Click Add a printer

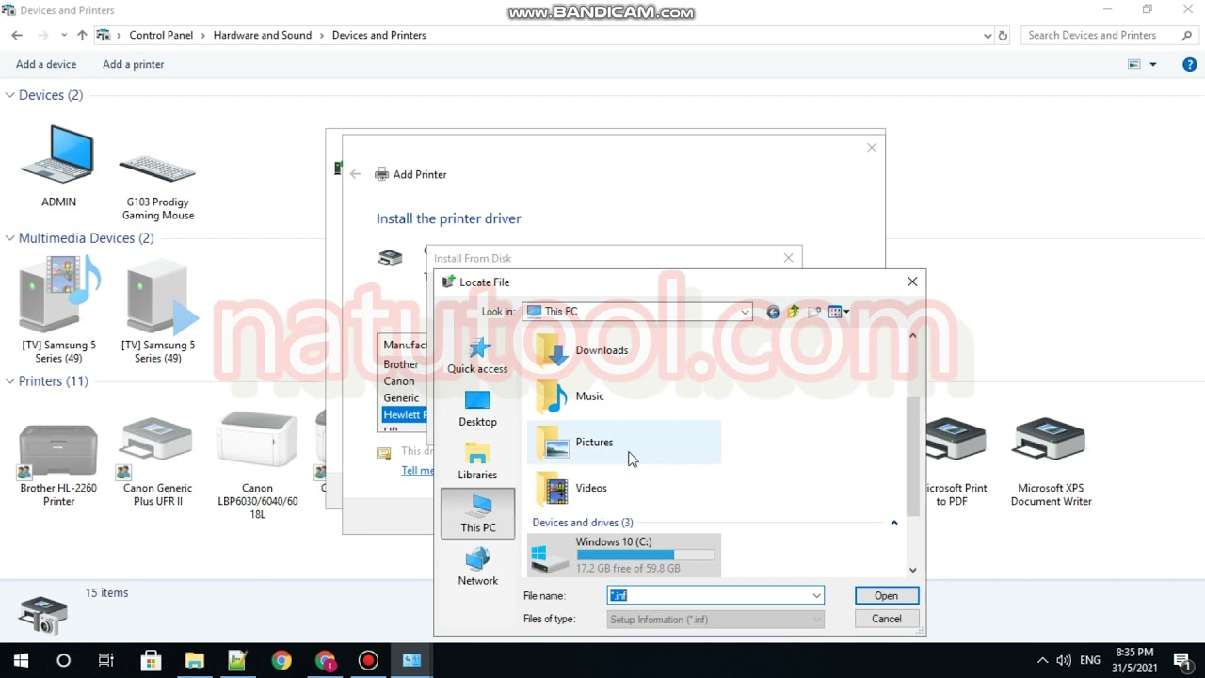133,64
